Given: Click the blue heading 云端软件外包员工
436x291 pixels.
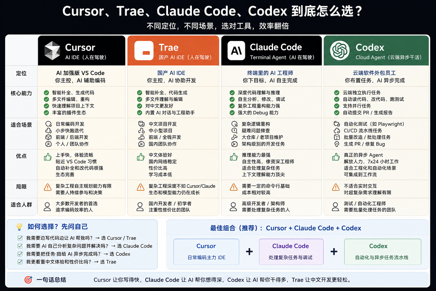Looking at the screenshot, I should [x=374, y=73].
